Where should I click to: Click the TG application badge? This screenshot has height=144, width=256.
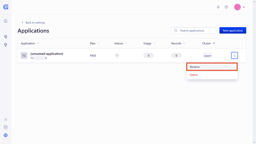click(x=24, y=56)
